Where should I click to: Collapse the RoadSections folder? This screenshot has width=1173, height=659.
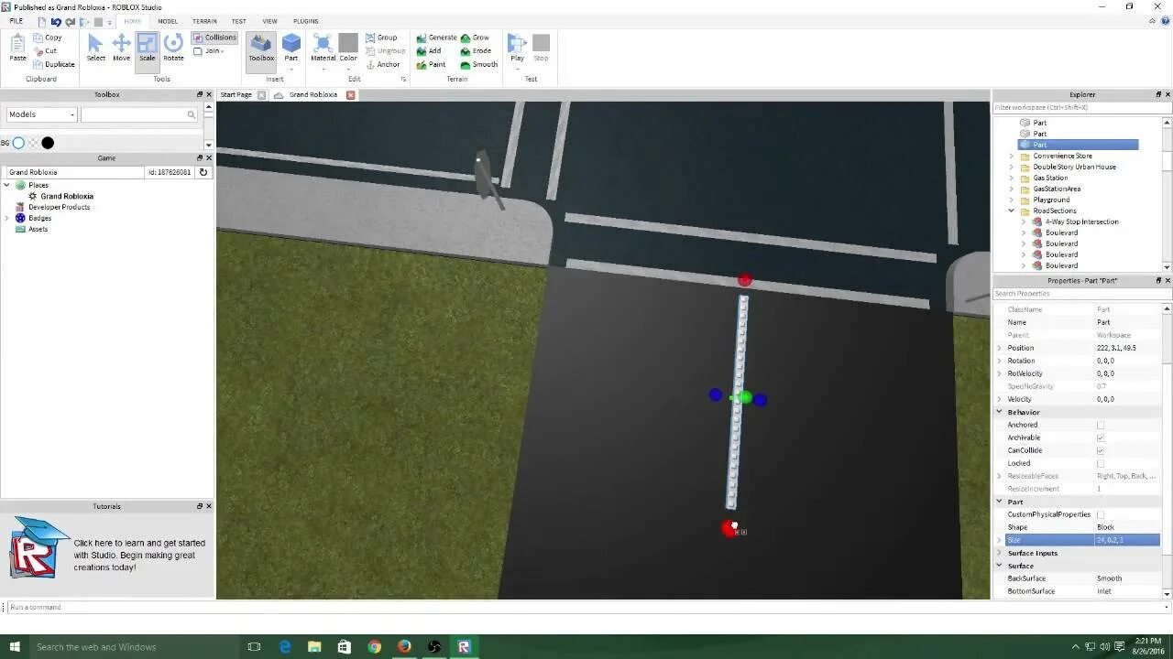1012,211
